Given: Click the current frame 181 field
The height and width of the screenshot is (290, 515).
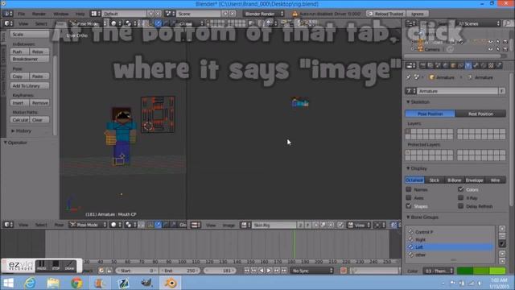Looking at the screenshot, I should [219, 271].
